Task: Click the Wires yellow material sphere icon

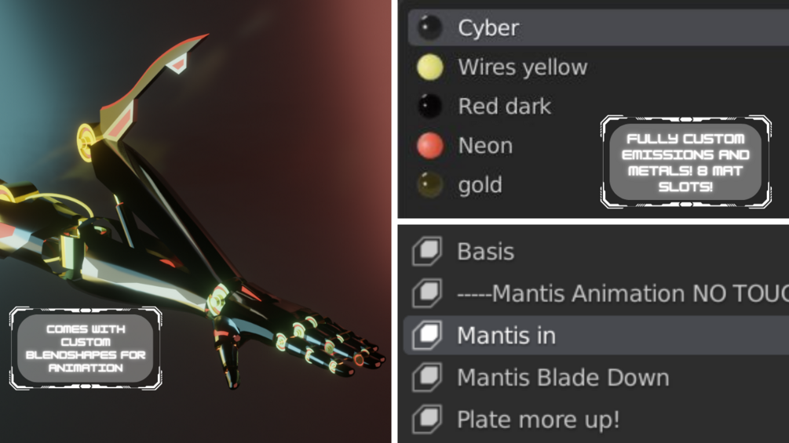Action: pos(429,67)
